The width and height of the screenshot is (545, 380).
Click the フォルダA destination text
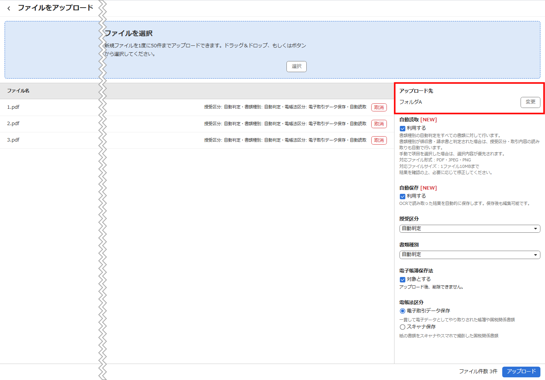tap(411, 102)
